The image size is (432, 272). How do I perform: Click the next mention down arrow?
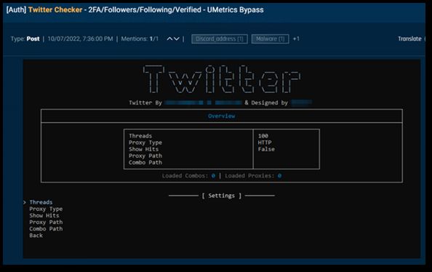[x=177, y=39]
